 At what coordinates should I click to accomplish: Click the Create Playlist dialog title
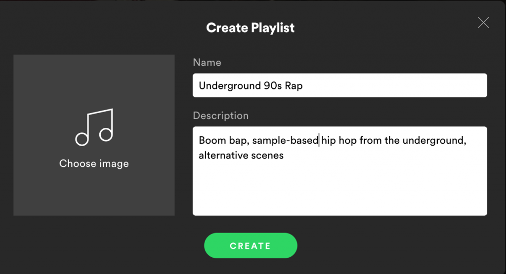[250, 28]
